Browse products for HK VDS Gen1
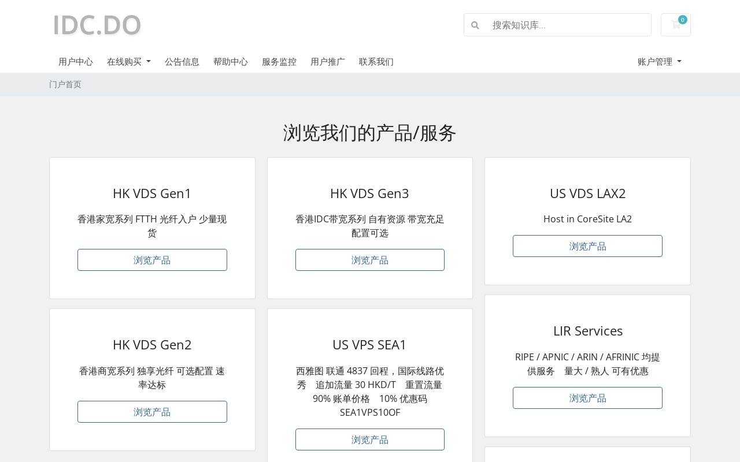Screen dimensions: 740x462 152,260
